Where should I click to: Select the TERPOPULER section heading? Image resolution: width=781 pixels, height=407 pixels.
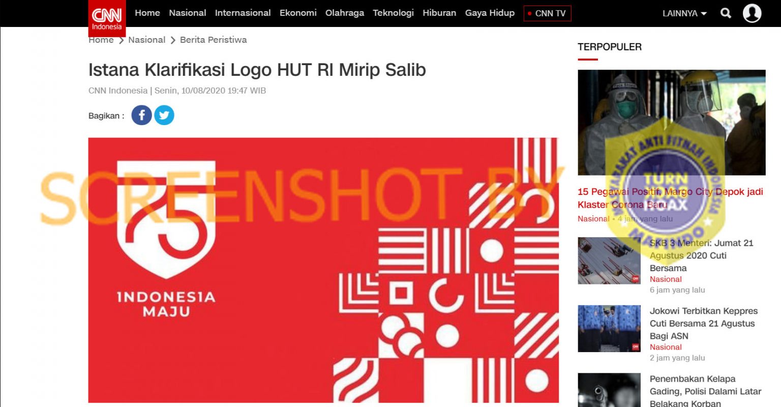click(610, 47)
